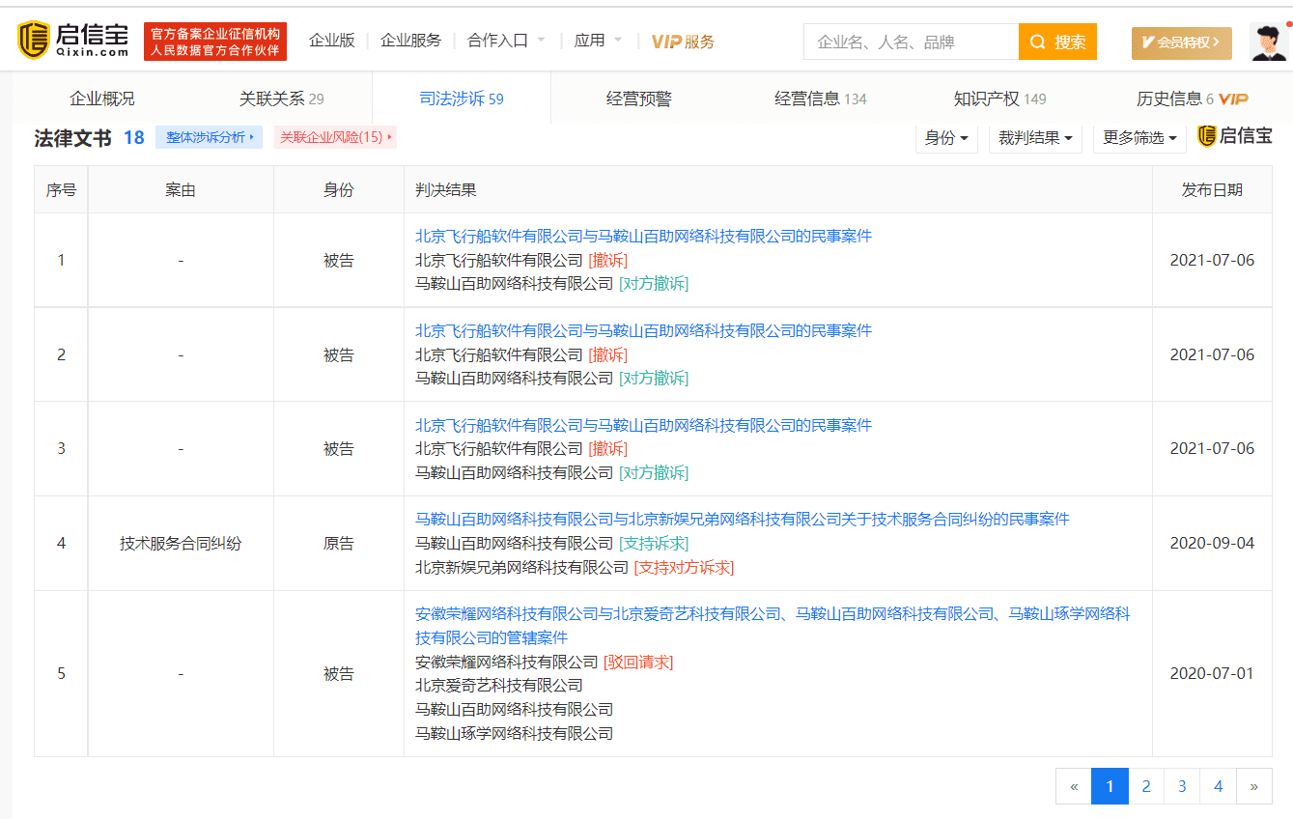Screen dimensions: 1293x819
Task: Click [支持对方诉求] tag in row 4
Action: (x=684, y=568)
